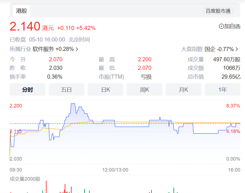Image resolution: width=245 pixels, height=193 pixels.
Task: Open the 百度股市通 link
Action: coord(218,11)
